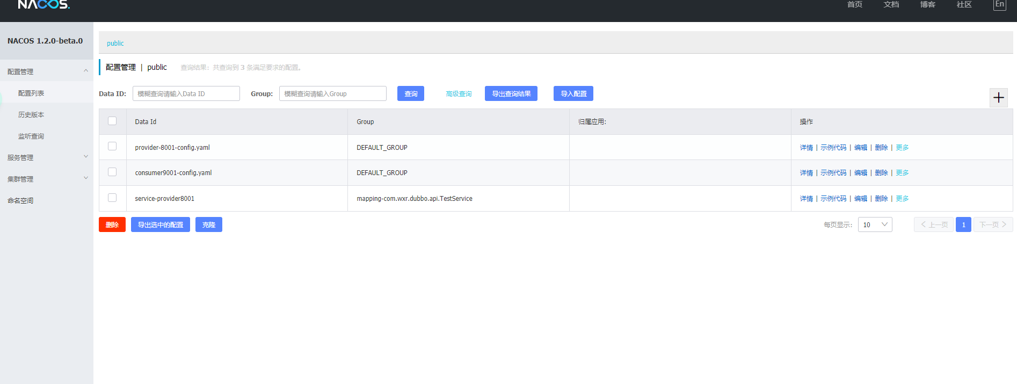Open 示例代码 for provider-8001-config.yaml
1017x384 pixels.
(833, 147)
